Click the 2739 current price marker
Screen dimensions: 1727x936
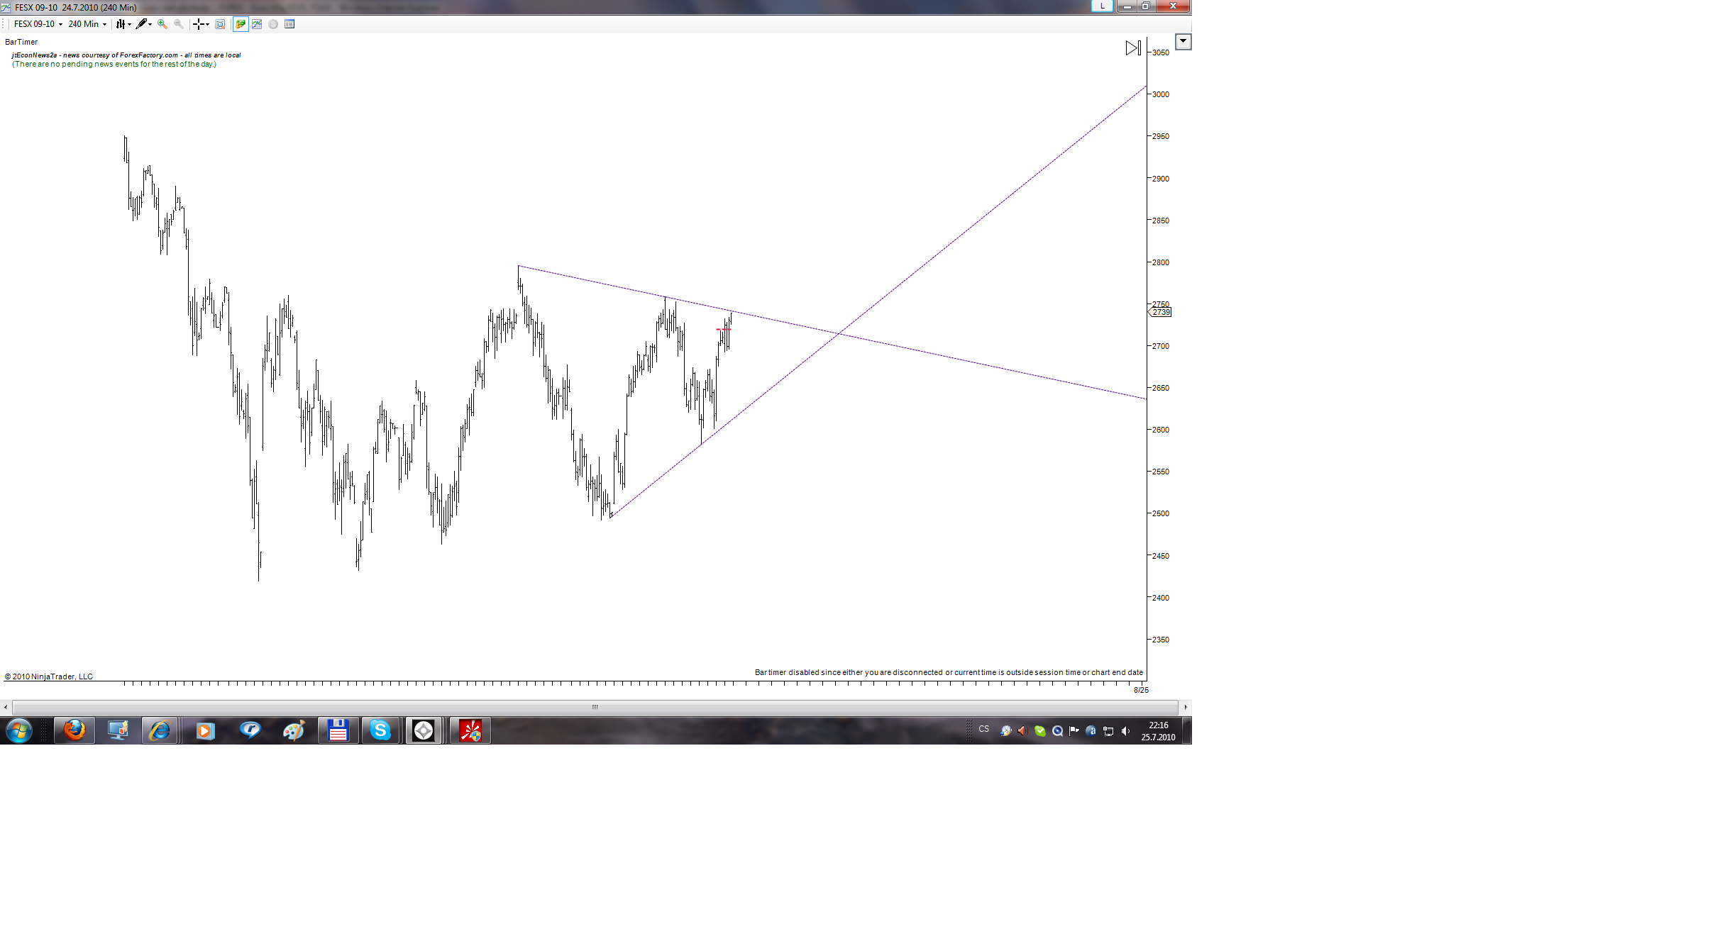1161,312
